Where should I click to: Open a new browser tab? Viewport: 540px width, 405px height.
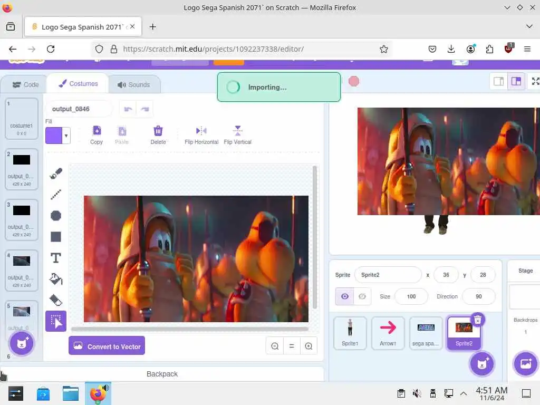tap(152, 26)
